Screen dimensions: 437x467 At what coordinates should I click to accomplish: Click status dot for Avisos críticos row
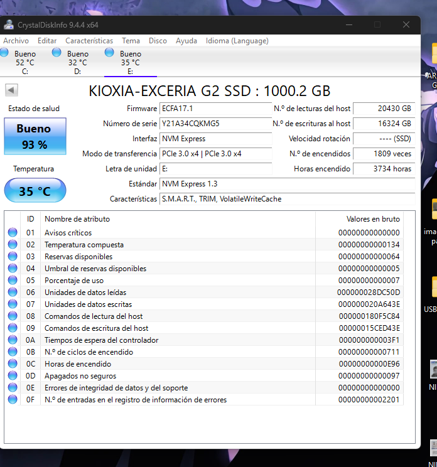click(13, 232)
